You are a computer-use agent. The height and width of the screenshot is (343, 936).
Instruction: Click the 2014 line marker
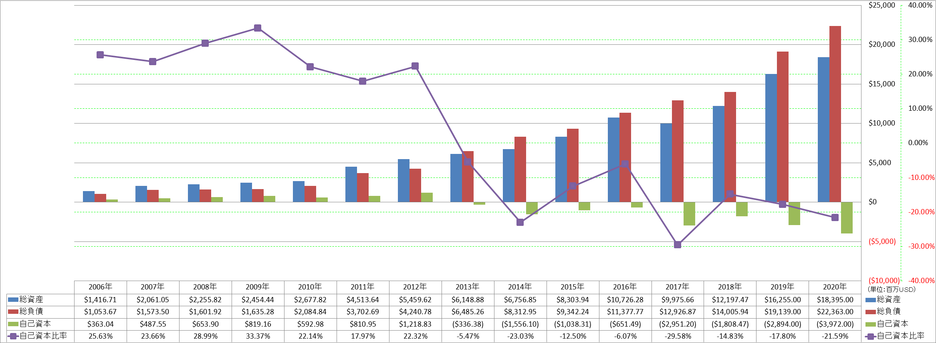tap(520, 222)
